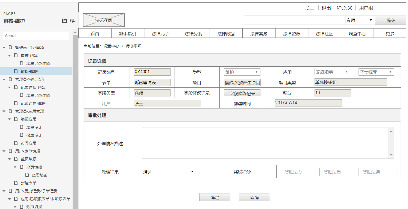This screenshot has width=408, height=209.
Task: Select 访问应用 page in tree
Action: point(28,143)
